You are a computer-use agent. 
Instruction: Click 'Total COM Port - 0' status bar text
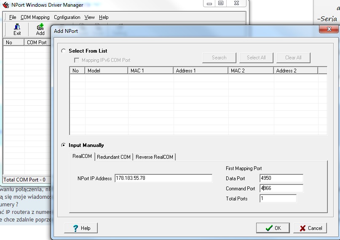24,180
